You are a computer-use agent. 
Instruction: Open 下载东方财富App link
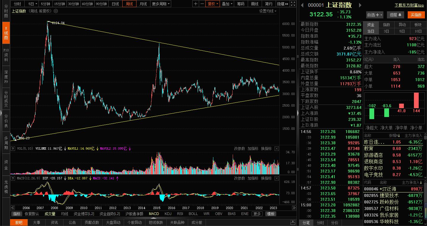(409, 5)
